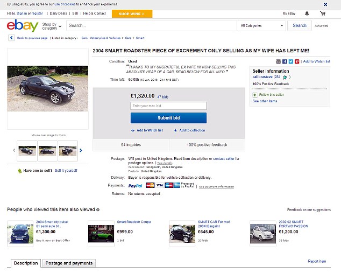This screenshot has width=341, height=273.
Task: Click See other items link
Action: click(265, 101)
